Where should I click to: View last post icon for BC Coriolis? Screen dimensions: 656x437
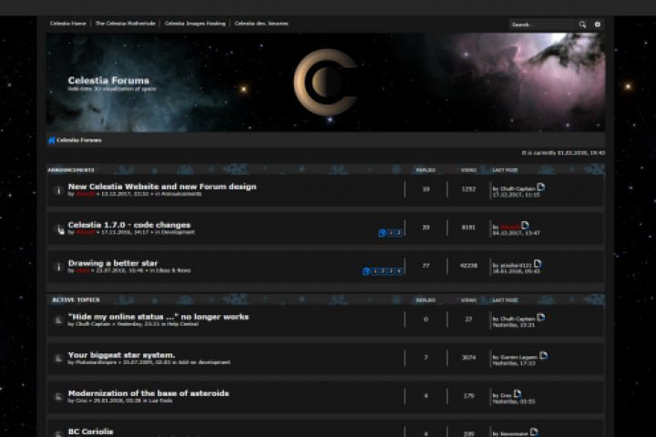(x=534, y=432)
